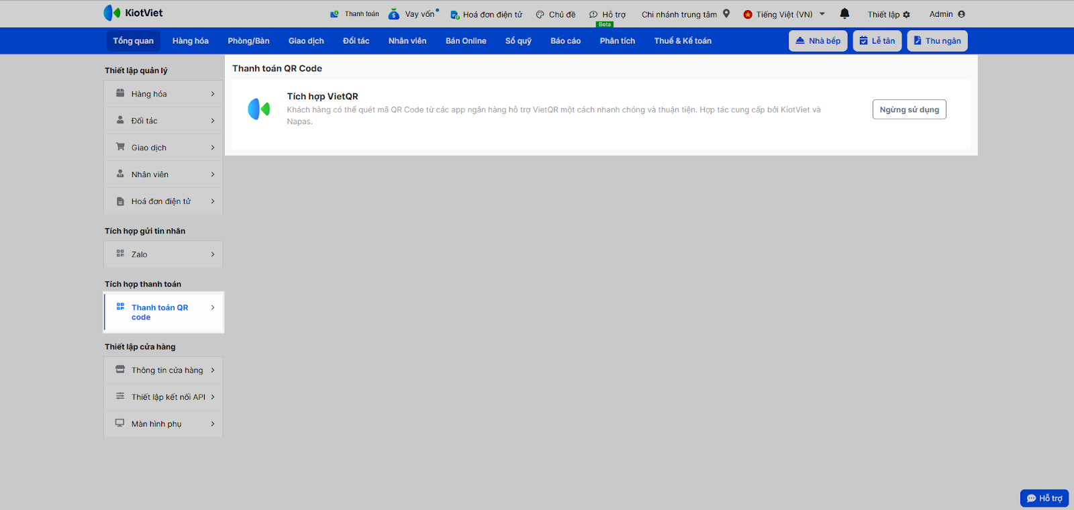The width and height of the screenshot is (1074, 510).
Task: Click the Thiết lập quản lý section heading
Action: (x=136, y=70)
